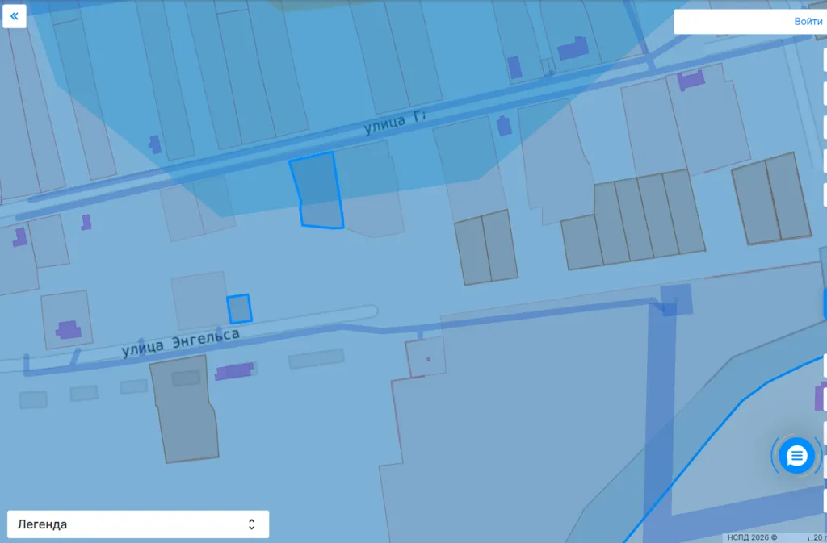Image resolution: width=827 pixels, height=543 pixels.
Task: Select the small blue-outlined square parcel above улица Энгельса
Action: click(x=239, y=309)
